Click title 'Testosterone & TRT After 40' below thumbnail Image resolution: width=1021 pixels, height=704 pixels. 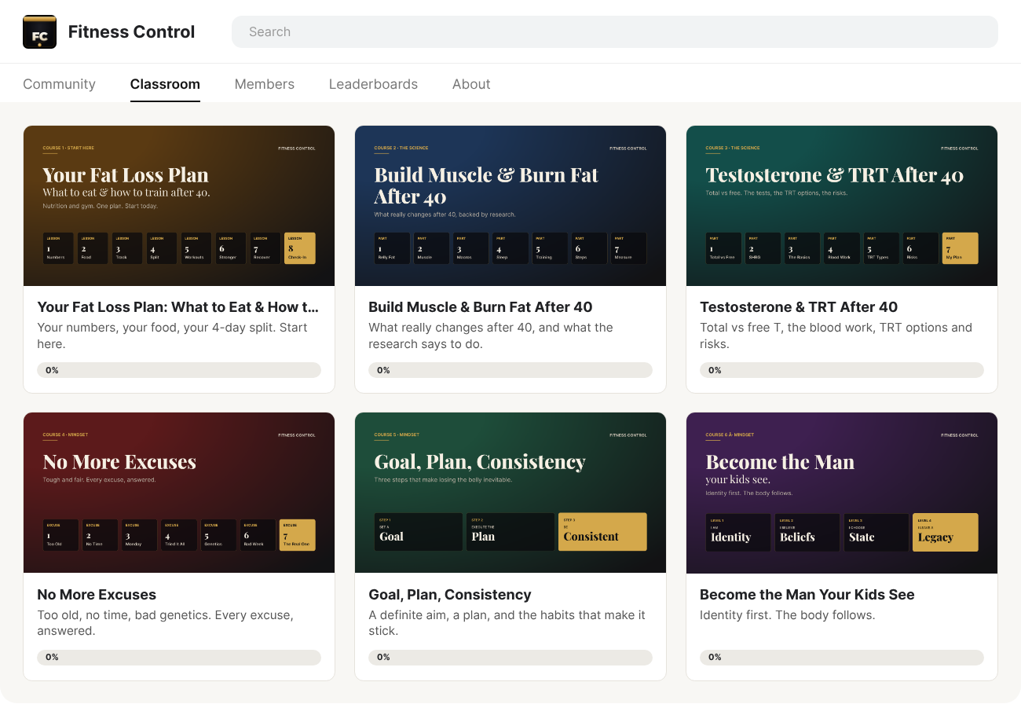pyautogui.click(x=799, y=307)
